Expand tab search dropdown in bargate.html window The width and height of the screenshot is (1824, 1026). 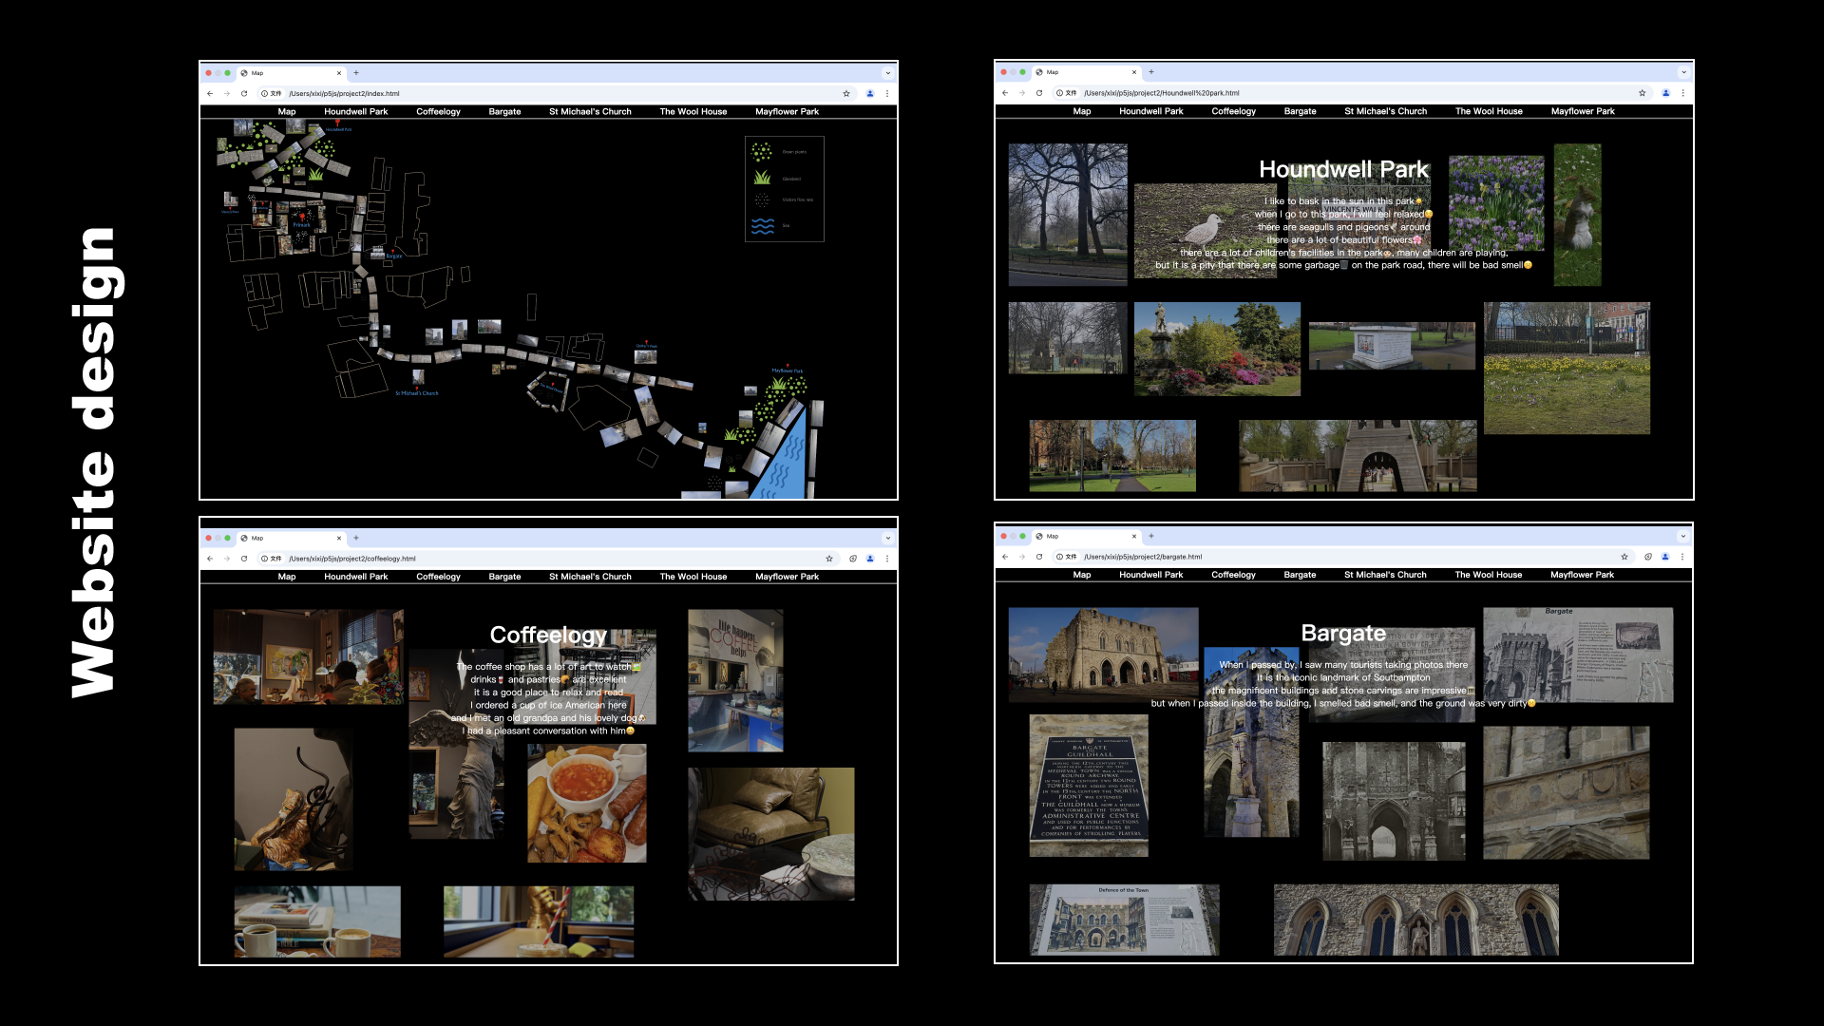(x=1683, y=536)
